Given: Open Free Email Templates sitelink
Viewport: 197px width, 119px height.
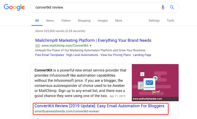Looking at the screenshot, I should (x=49, y=55).
